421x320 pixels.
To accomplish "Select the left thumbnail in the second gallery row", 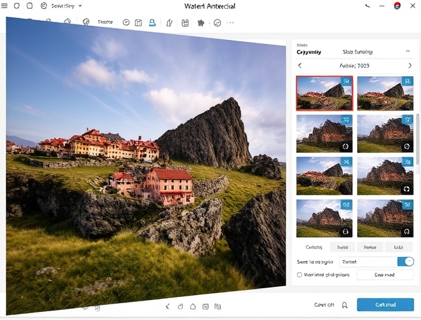I will (x=325, y=134).
